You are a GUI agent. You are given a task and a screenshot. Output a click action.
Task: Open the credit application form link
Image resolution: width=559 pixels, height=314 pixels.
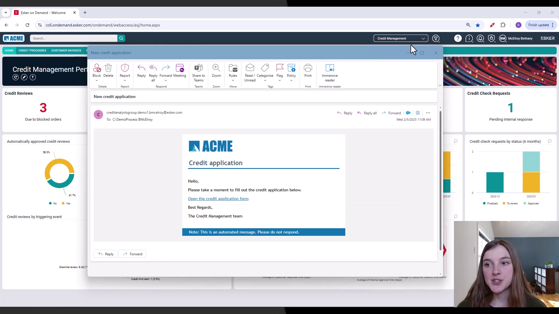(x=218, y=199)
